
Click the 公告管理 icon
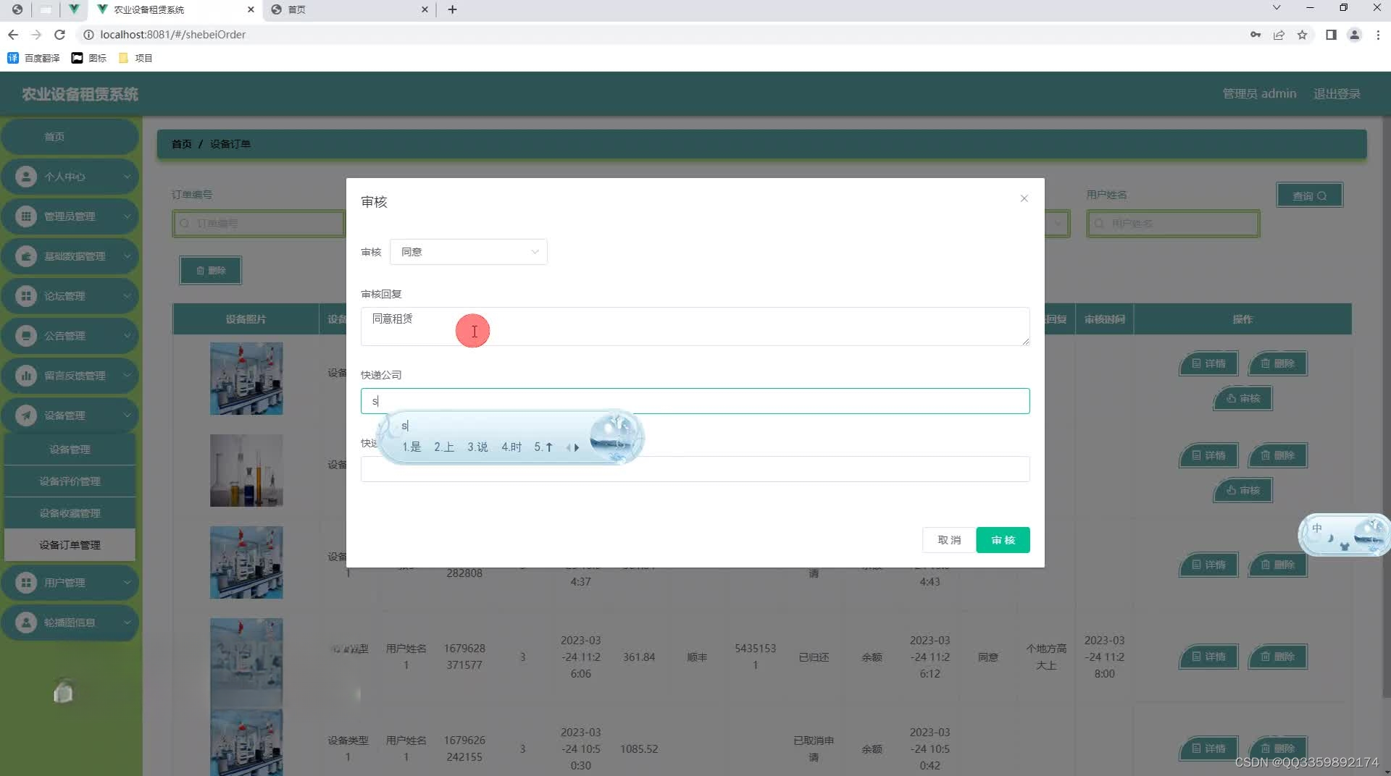26,336
